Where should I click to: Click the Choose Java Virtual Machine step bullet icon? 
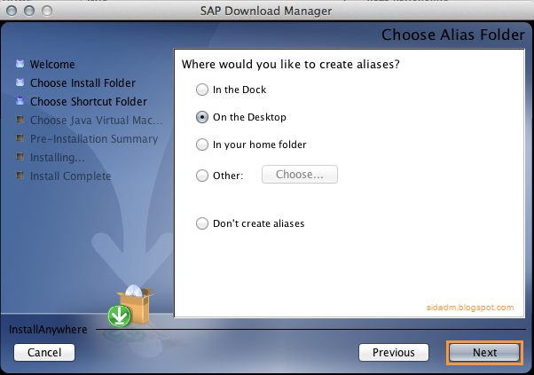[20, 120]
